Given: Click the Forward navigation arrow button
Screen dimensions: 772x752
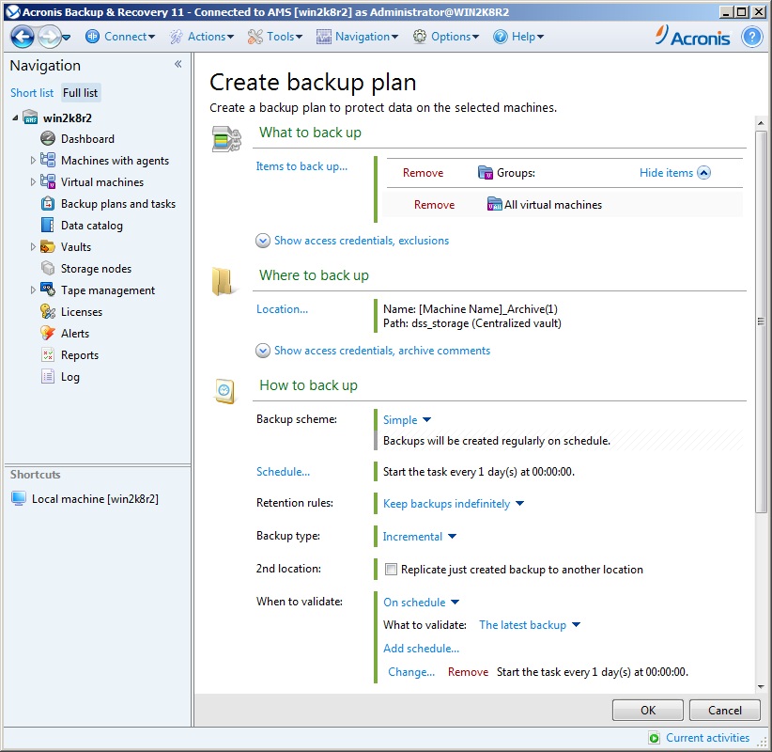Looking at the screenshot, I should [49, 37].
